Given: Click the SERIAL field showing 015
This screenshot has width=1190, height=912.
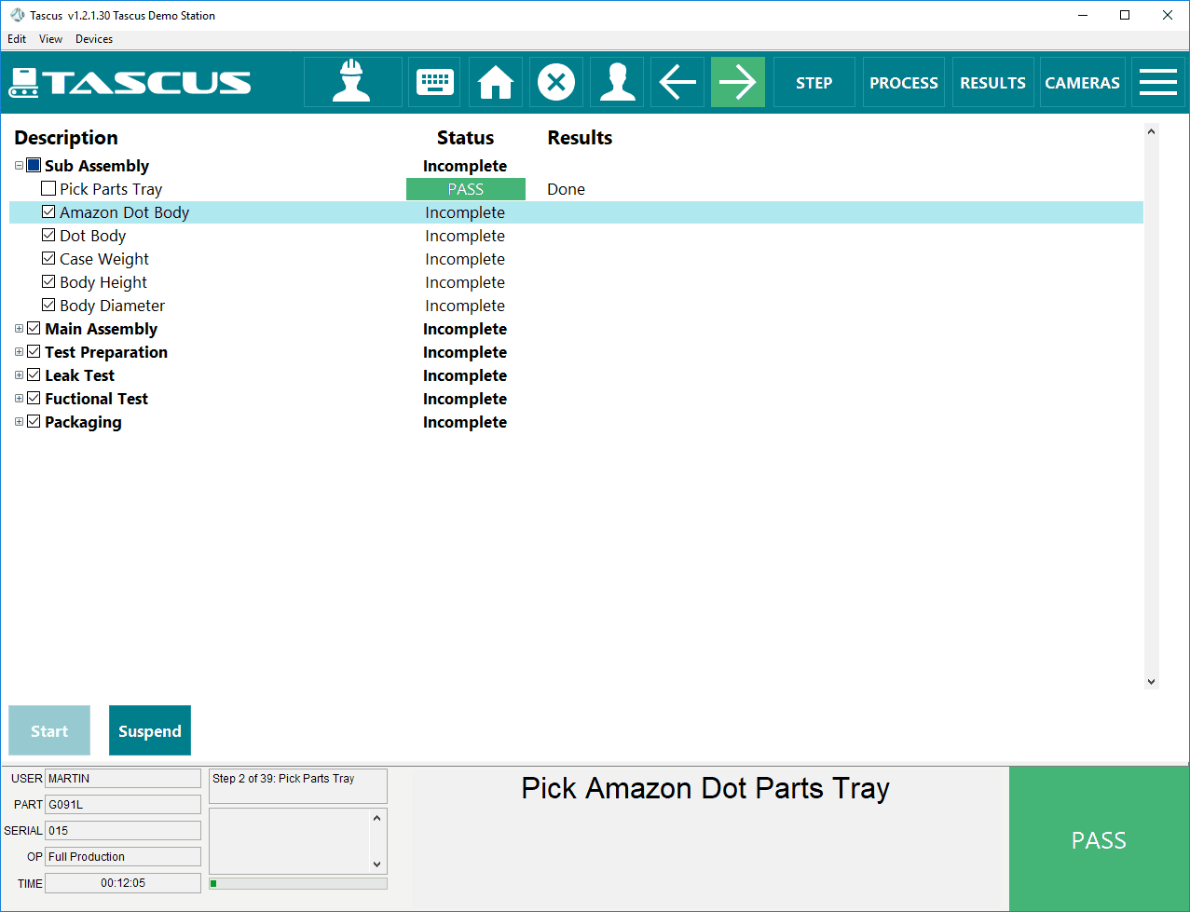Looking at the screenshot, I should [x=123, y=831].
